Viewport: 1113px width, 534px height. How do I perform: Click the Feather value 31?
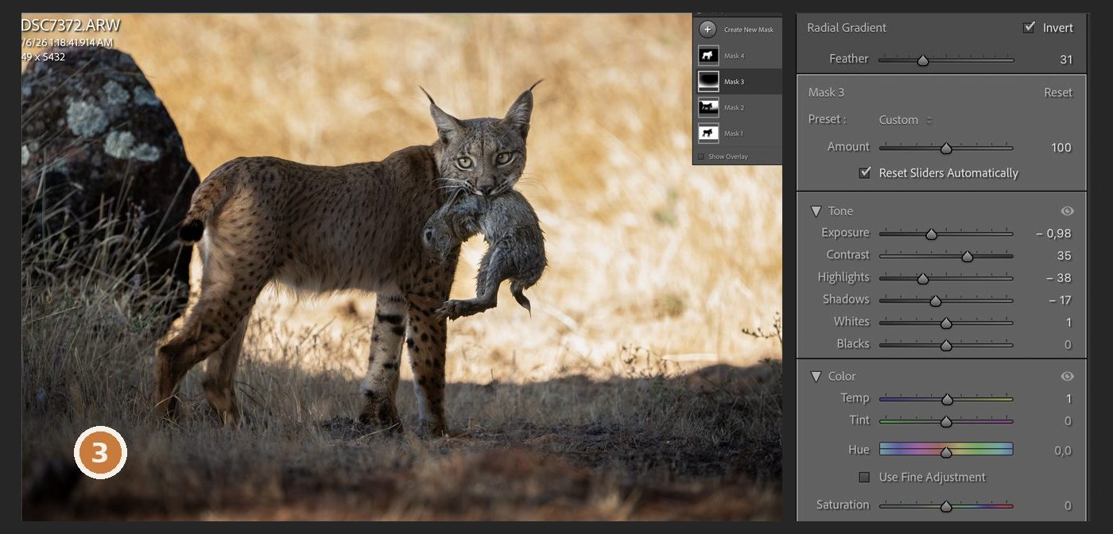click(1066, 59)
